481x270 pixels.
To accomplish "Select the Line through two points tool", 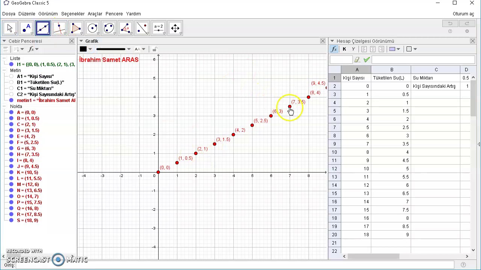I will point(43,28).
